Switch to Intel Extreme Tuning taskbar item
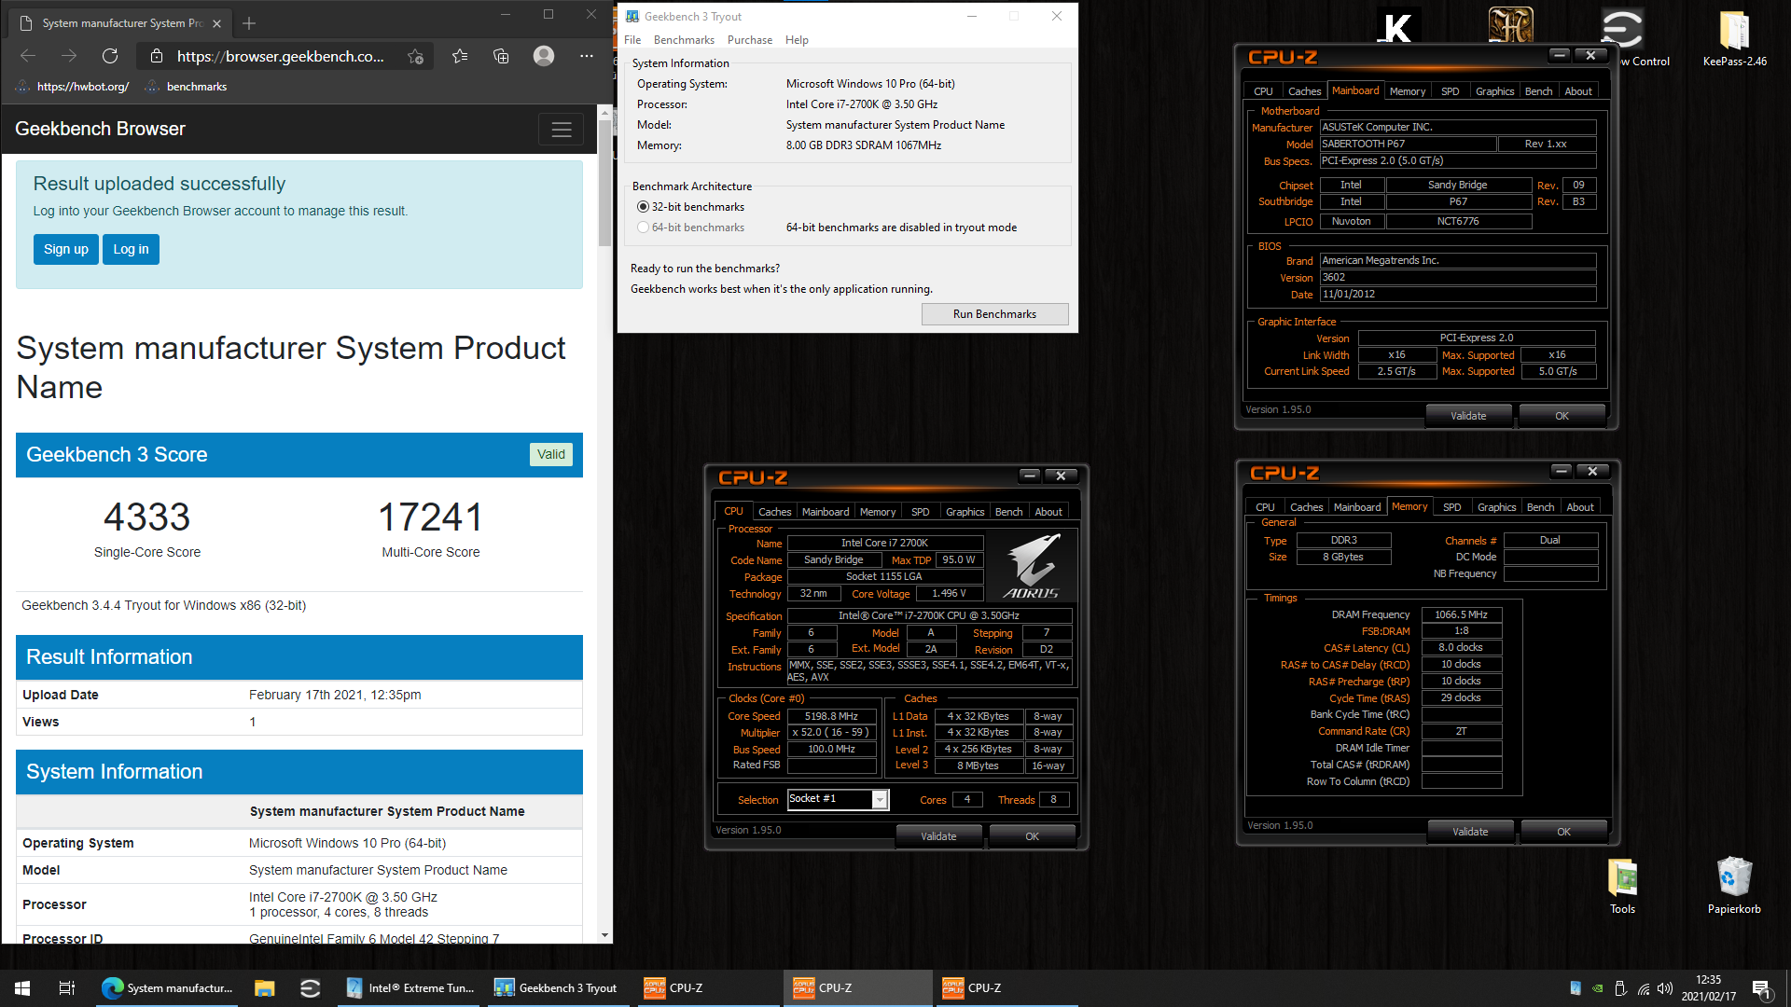 pos(410,988)
